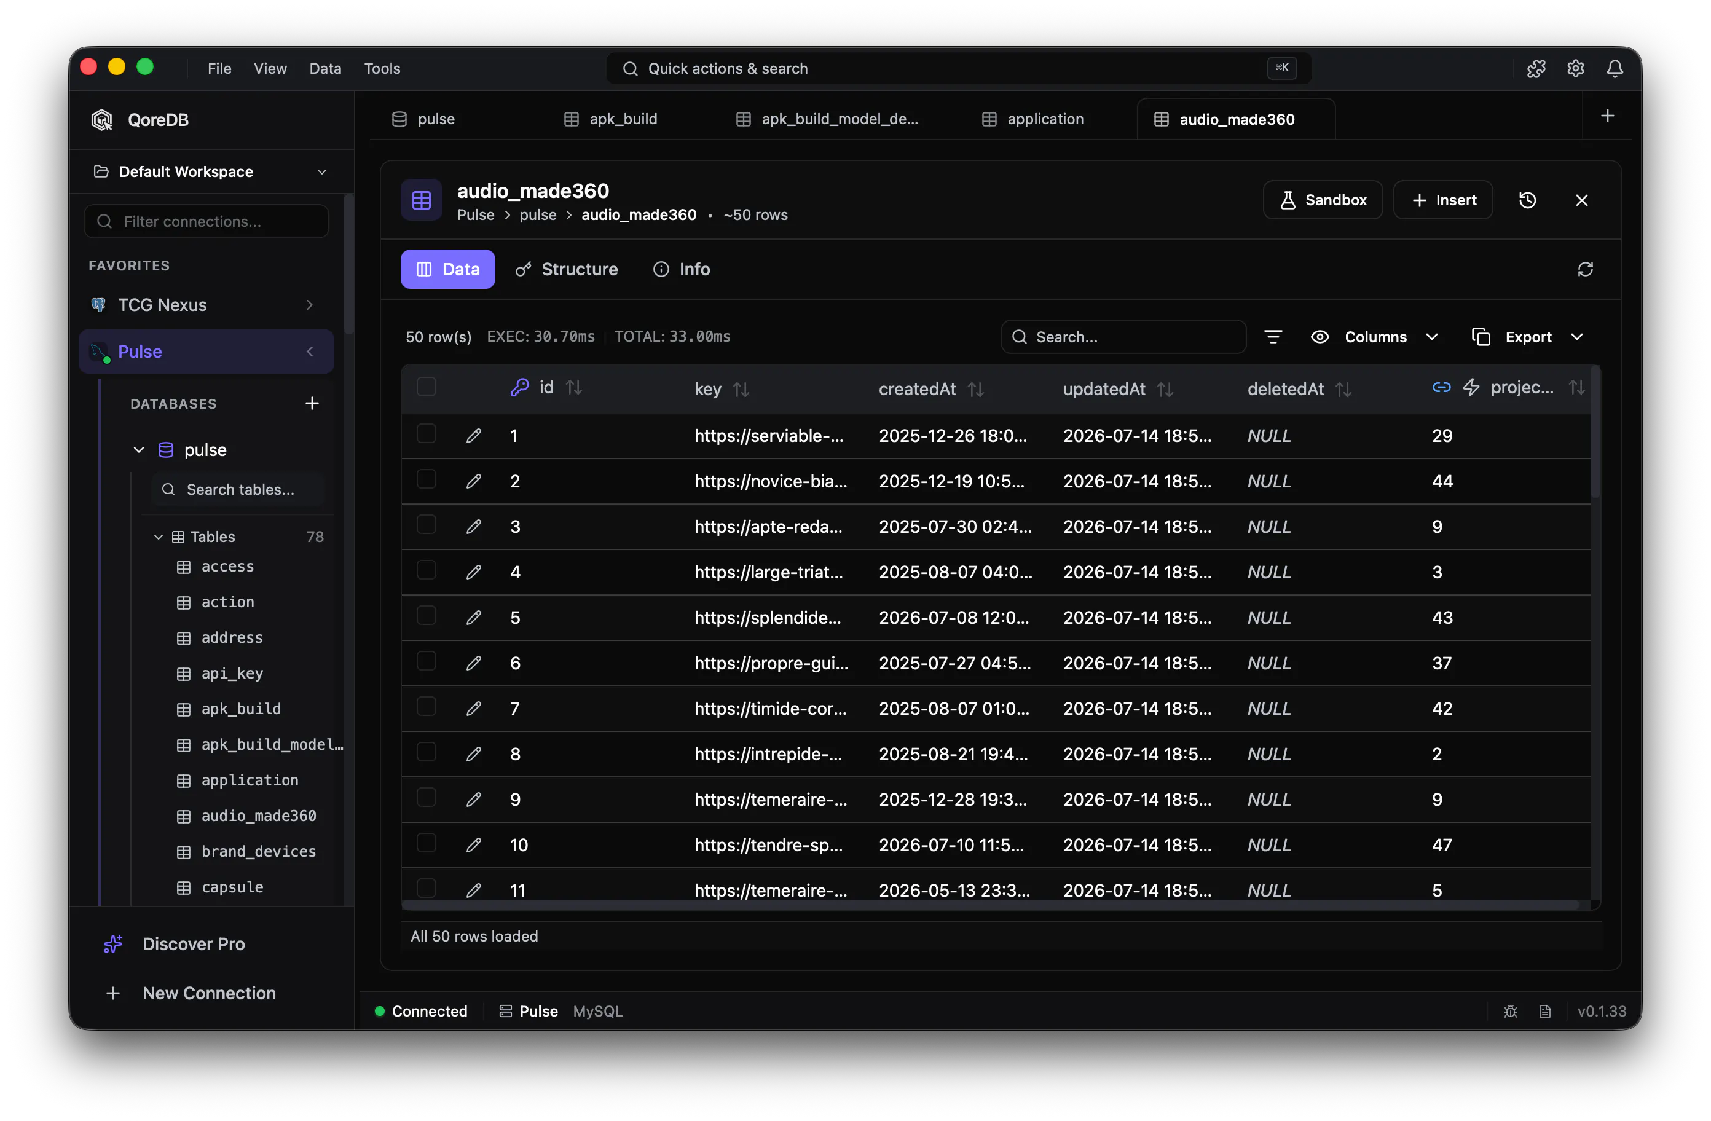Select checkbox for row 11
The image size is (1711, 1121).
[x=427, y=888]
